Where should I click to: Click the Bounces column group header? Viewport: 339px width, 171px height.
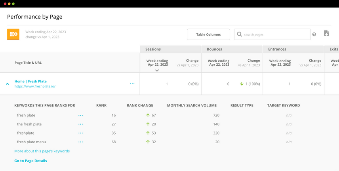coord(232,49)
